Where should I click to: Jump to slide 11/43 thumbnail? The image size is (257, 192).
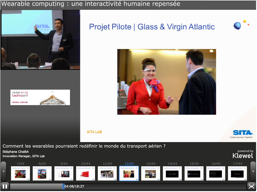(x=107, y=173)
